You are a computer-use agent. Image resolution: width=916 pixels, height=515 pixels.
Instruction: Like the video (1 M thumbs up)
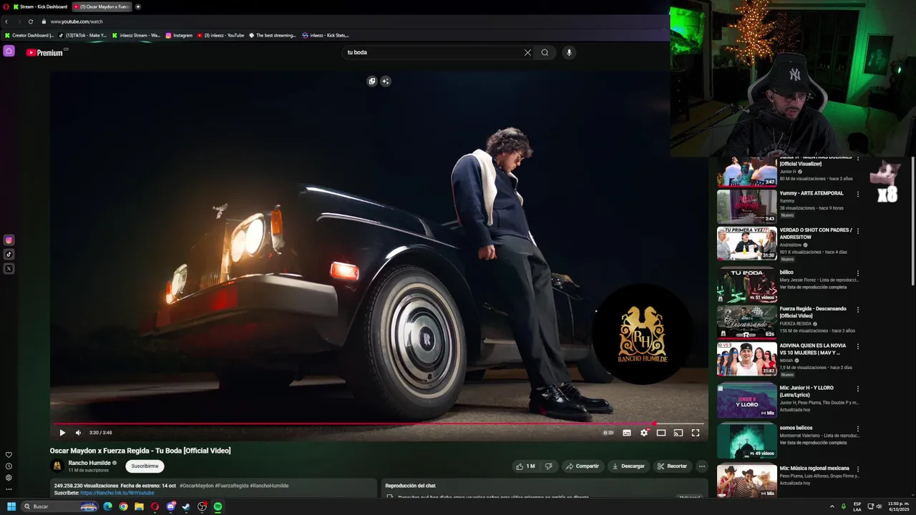pos(525,466)
